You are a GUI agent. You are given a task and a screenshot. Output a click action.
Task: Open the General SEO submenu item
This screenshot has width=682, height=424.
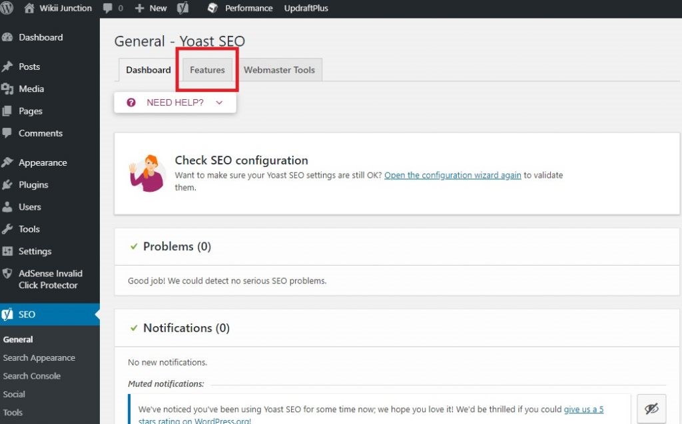point(18,339)
